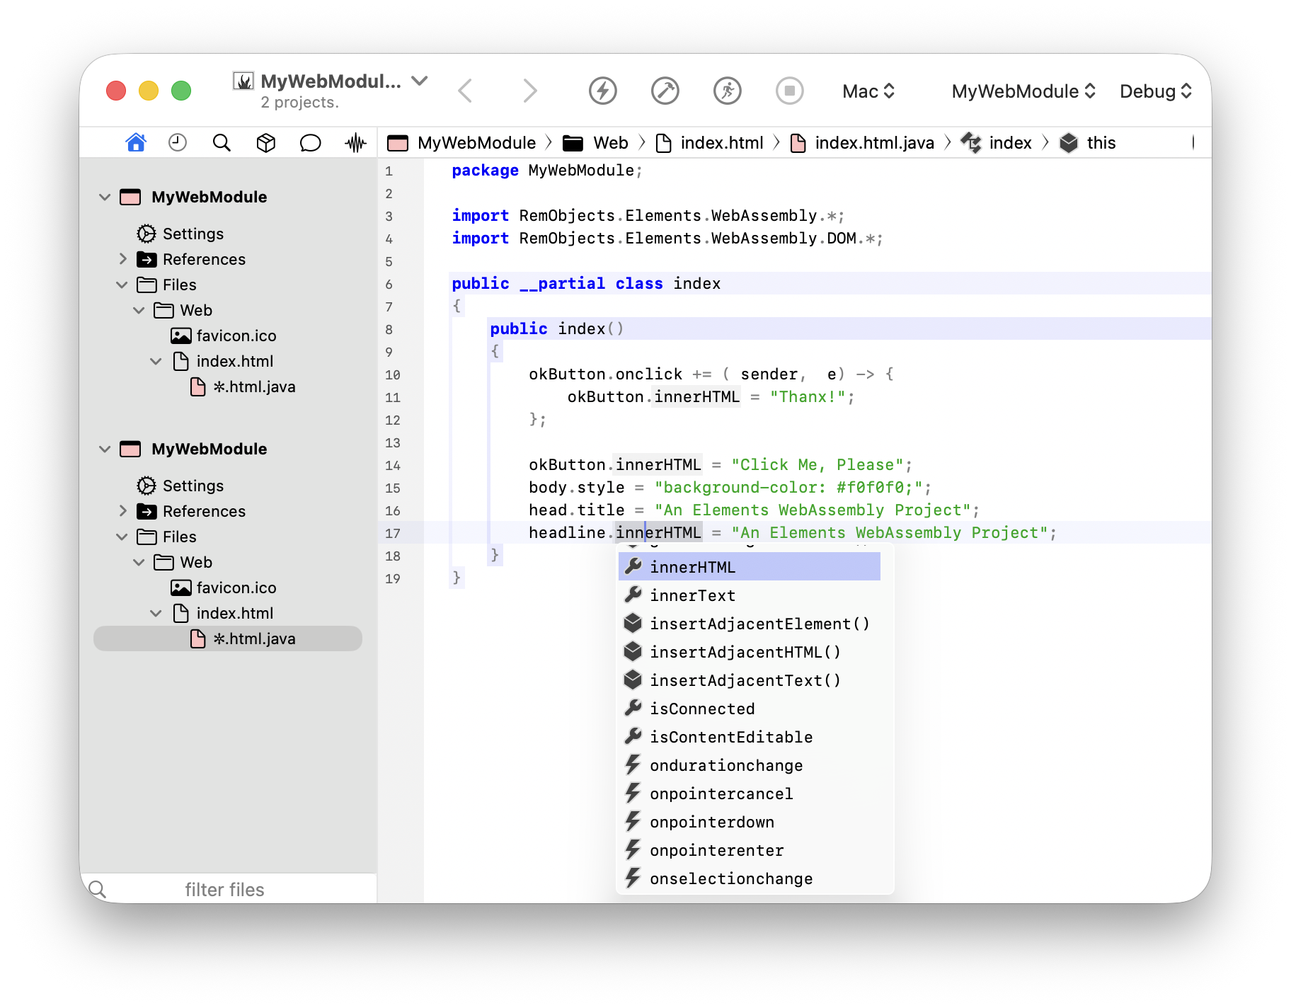The image size is (1291, 1008).
Task: Choose insertAdjacentElement() completion
Action: point(749,624)
